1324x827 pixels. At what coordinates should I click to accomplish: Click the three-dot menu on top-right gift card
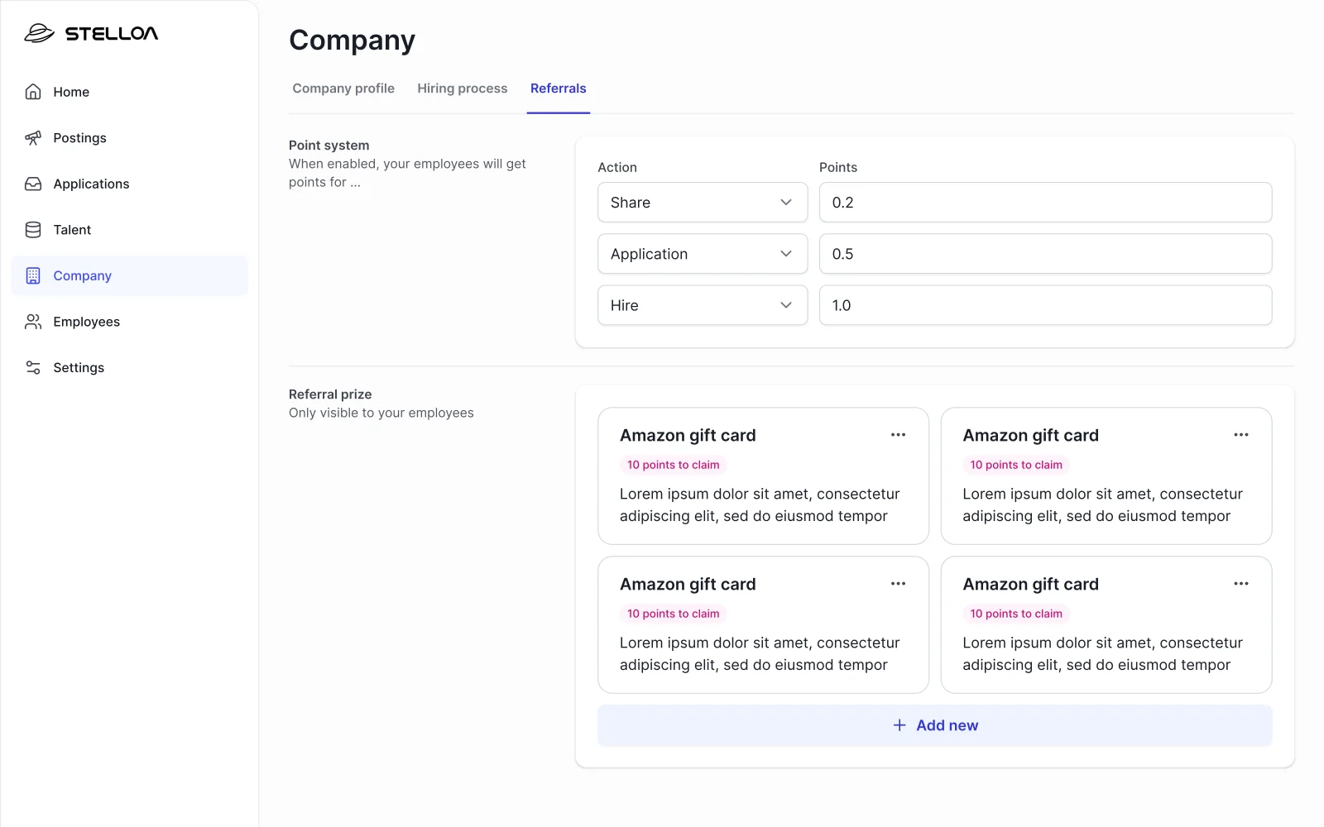1241,434
